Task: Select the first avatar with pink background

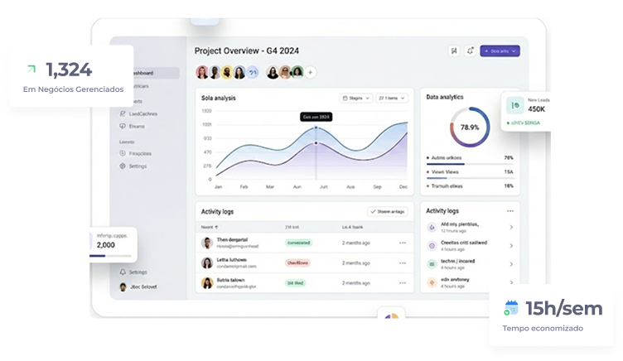Action: tap(202, 72)
